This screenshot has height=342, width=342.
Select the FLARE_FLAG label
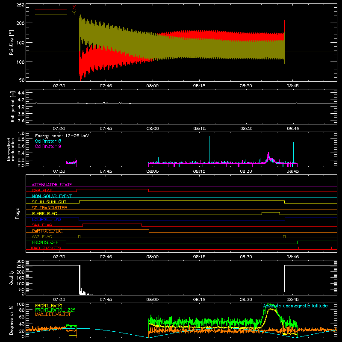click(44, 213)
